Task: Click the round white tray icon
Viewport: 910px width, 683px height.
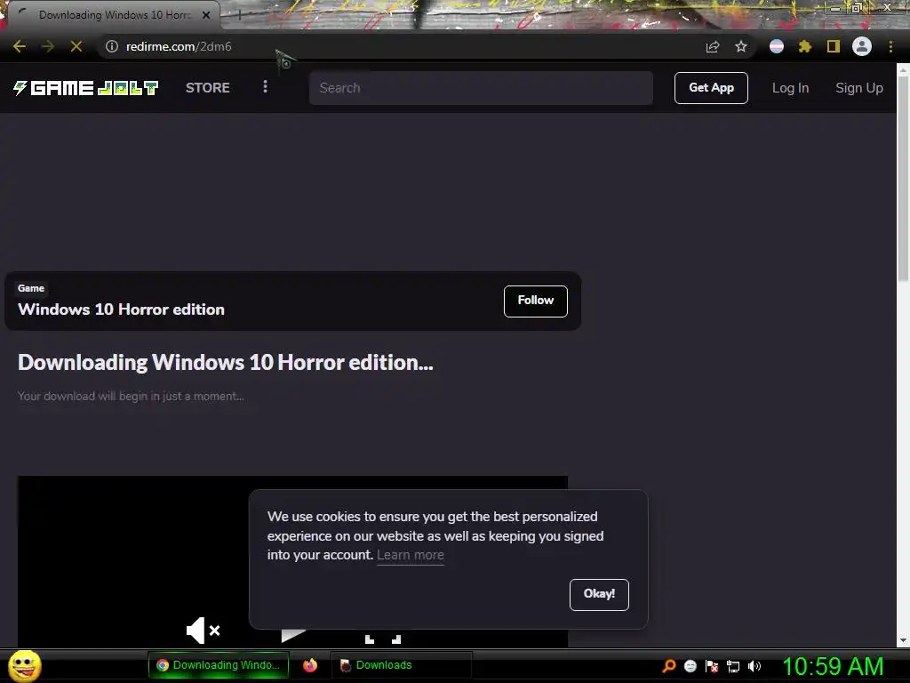Action: (x=690, y=666)
